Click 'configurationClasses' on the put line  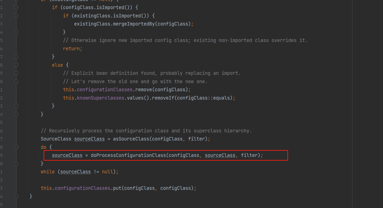click(x=82, y=188)
